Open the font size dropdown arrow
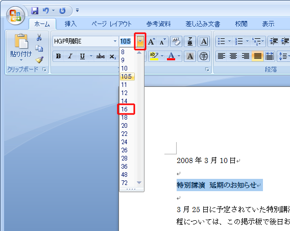The width and height of the screenshot is (290, 231). 140,41
